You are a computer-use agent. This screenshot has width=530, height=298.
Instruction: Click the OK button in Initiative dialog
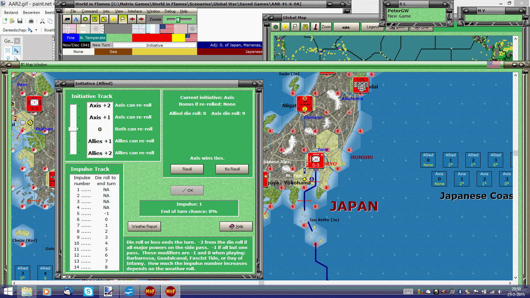pyautogui.click(x=187, y=190)
